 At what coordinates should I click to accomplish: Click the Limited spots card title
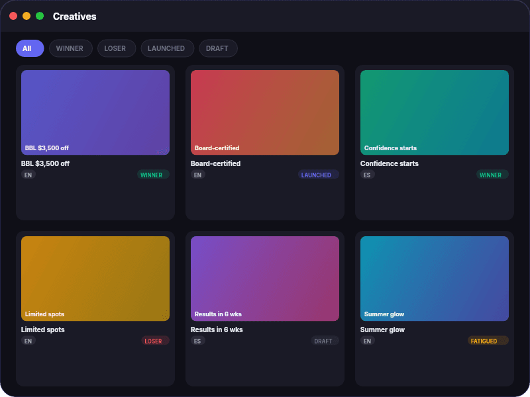point(43,330)
